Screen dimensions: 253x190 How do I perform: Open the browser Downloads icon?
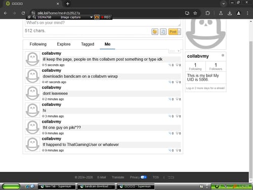[x=230, y=13]
